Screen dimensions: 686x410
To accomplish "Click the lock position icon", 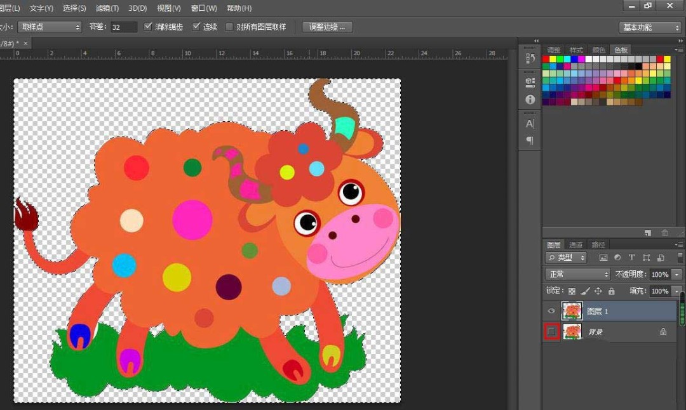I will [598, 291].
